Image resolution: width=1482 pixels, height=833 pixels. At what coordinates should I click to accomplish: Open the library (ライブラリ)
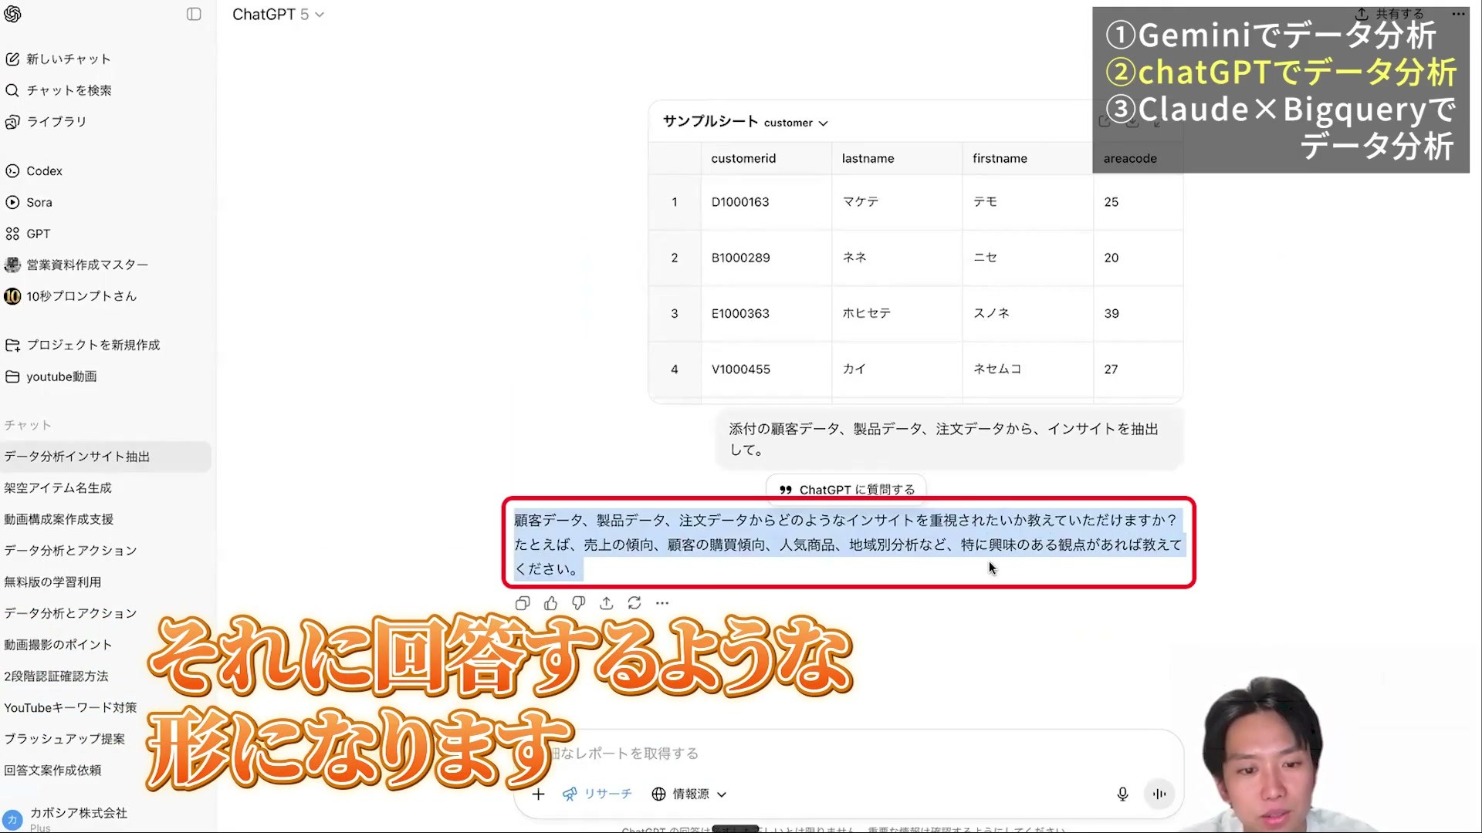point(46,122)
